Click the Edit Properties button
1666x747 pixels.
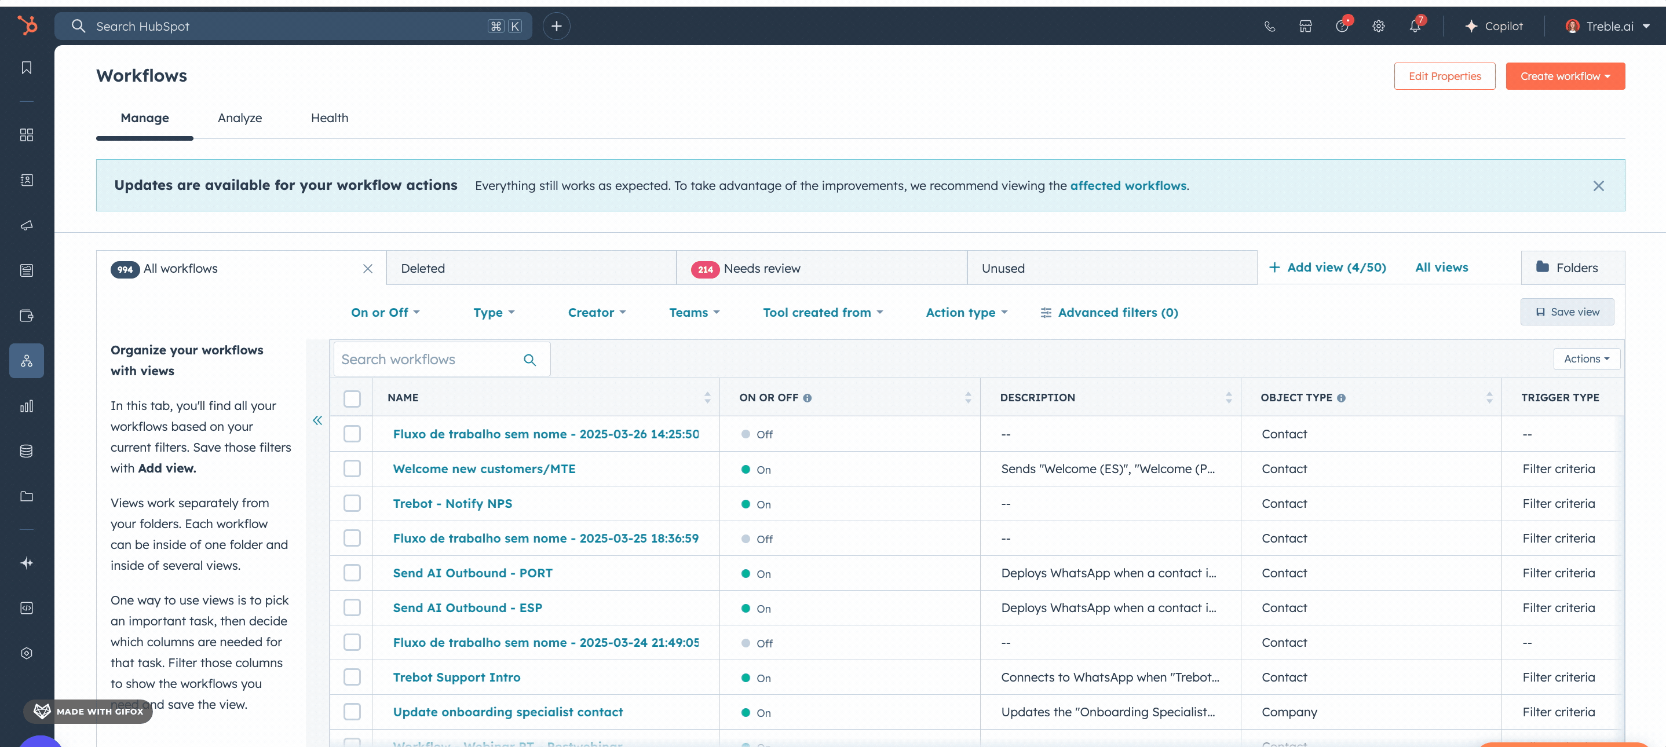[x=1444, y=76]
